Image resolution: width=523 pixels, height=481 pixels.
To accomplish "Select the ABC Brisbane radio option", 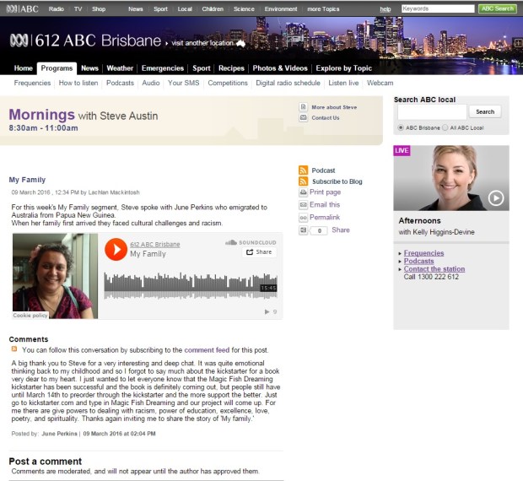I will pos(401,128).
